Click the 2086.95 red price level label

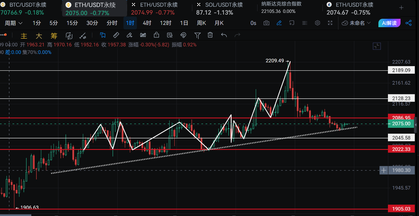401,118
